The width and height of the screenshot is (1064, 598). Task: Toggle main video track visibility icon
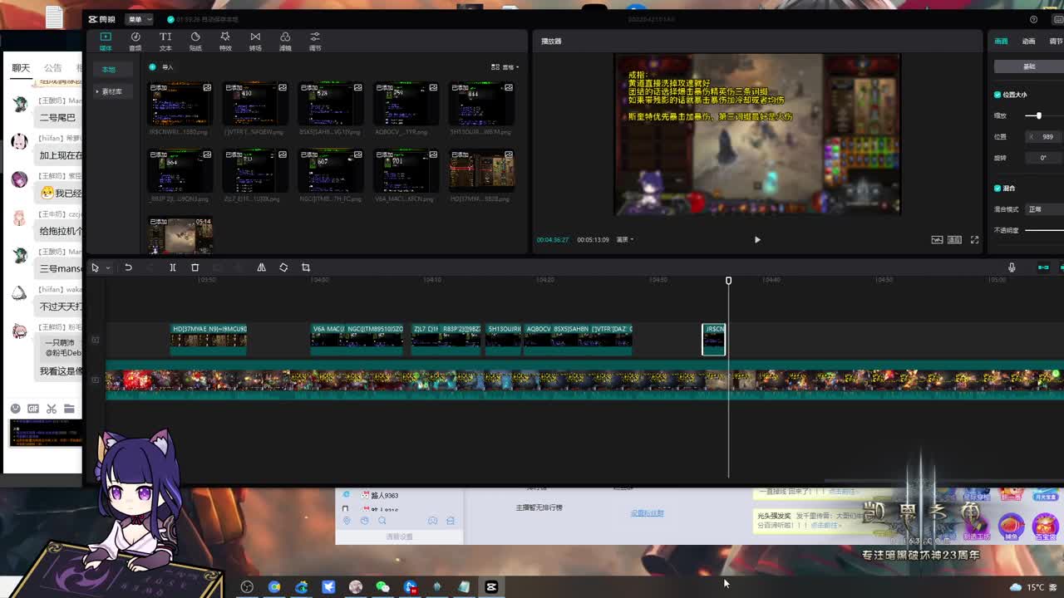96,380
